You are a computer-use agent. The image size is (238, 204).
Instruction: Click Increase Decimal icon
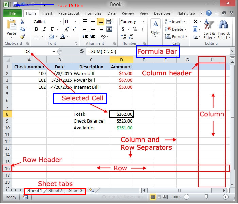point(123,37)
